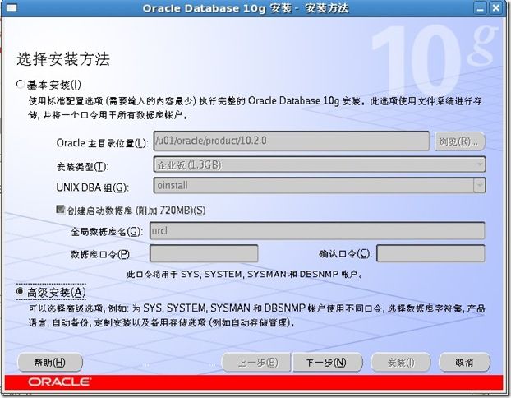Select the 高级安装(A) radio button

pos(21,291)
